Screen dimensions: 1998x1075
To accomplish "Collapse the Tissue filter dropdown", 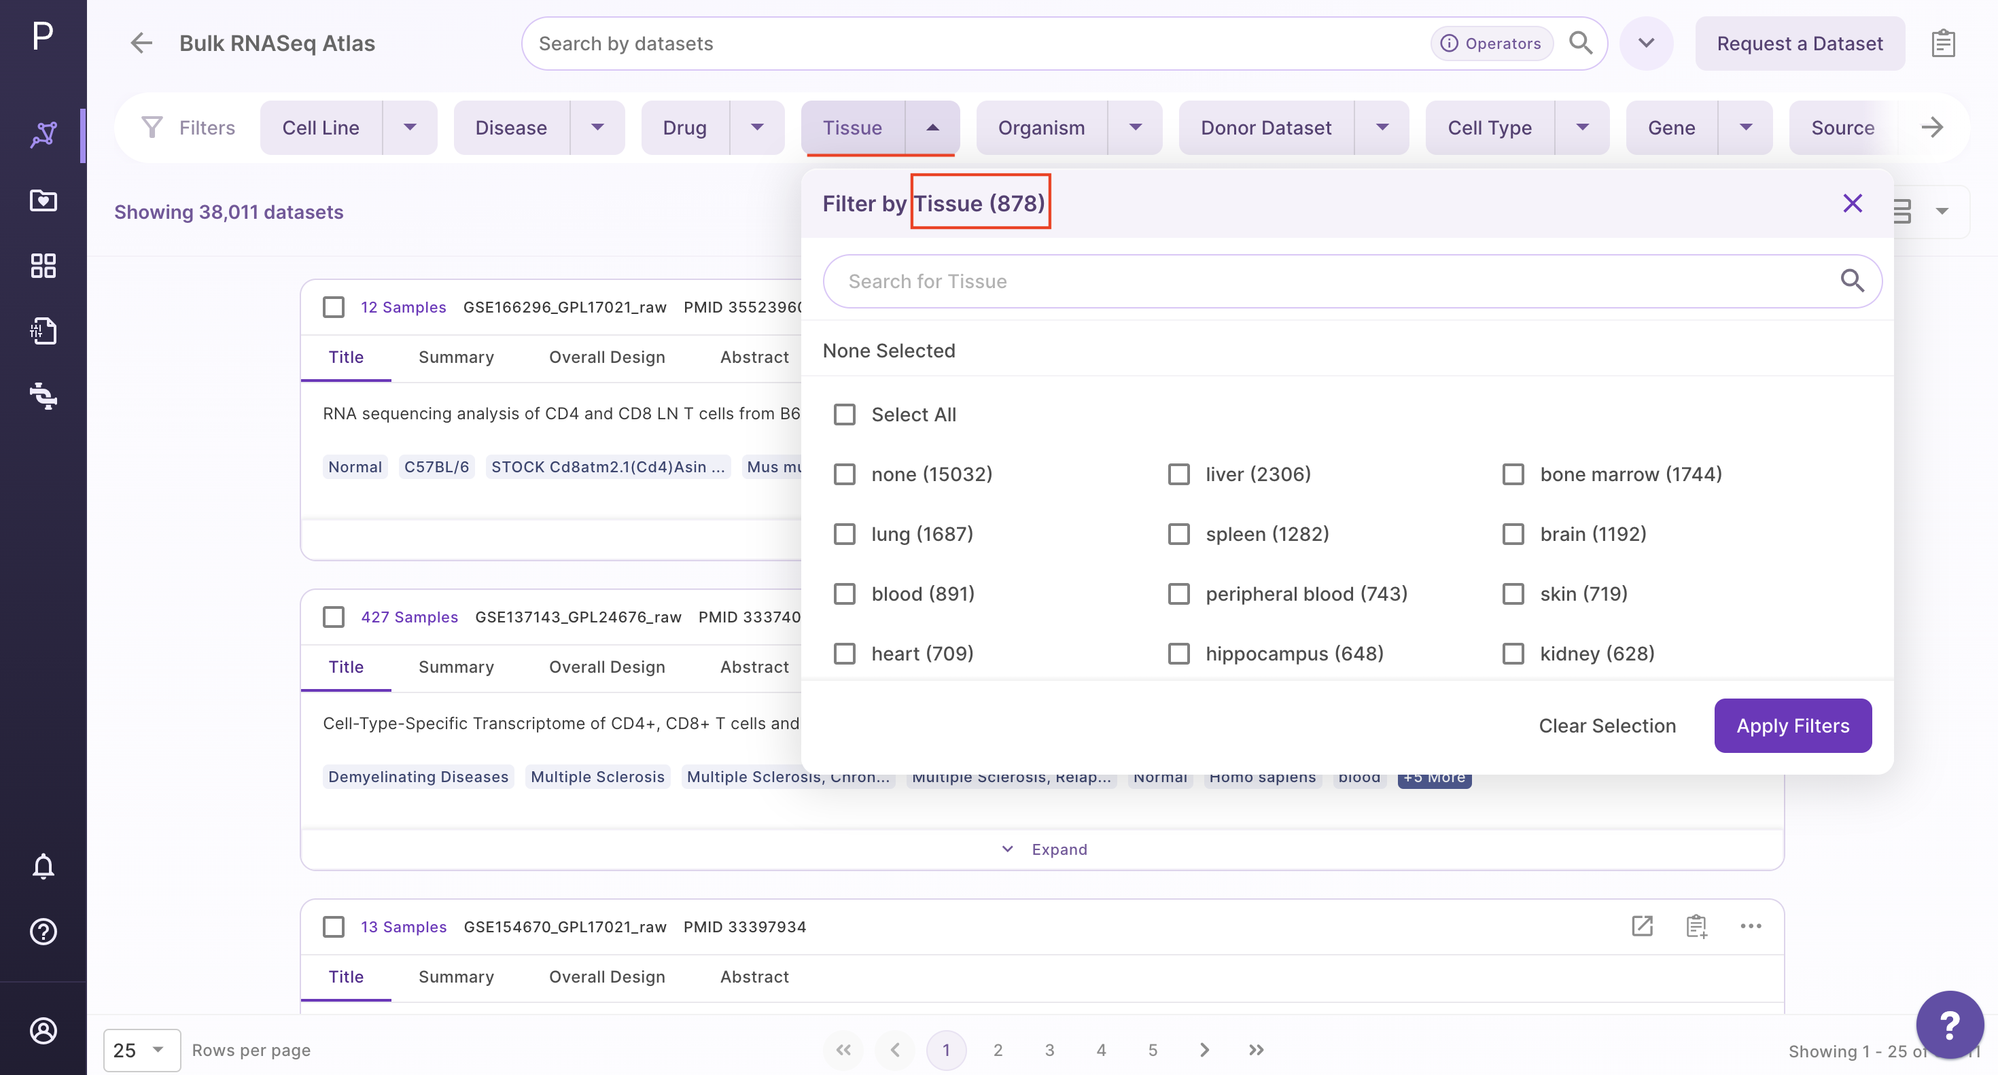I will click(932, 127).
